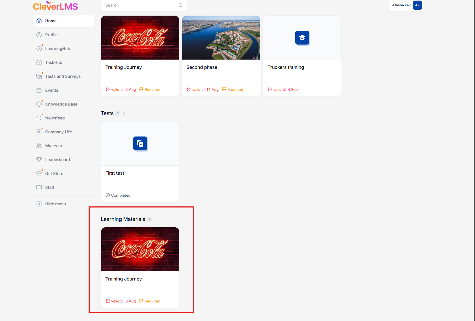Image resolution: width=475 pixels, height=321 pixels.
Task: Expand the Tests section chevron
Action: point(124,113)
